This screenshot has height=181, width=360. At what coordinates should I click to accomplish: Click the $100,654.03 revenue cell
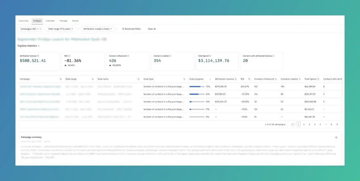pyautogui.click(x=221, y=102)
